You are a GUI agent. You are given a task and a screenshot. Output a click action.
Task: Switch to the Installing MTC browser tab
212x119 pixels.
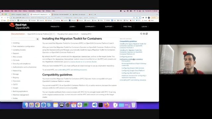[40, 15]
